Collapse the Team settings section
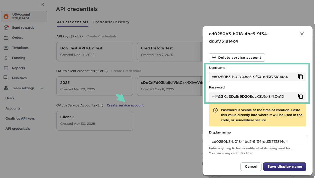Screen dimensions: 315x178 pyautogui.click(x=42, y=88)
